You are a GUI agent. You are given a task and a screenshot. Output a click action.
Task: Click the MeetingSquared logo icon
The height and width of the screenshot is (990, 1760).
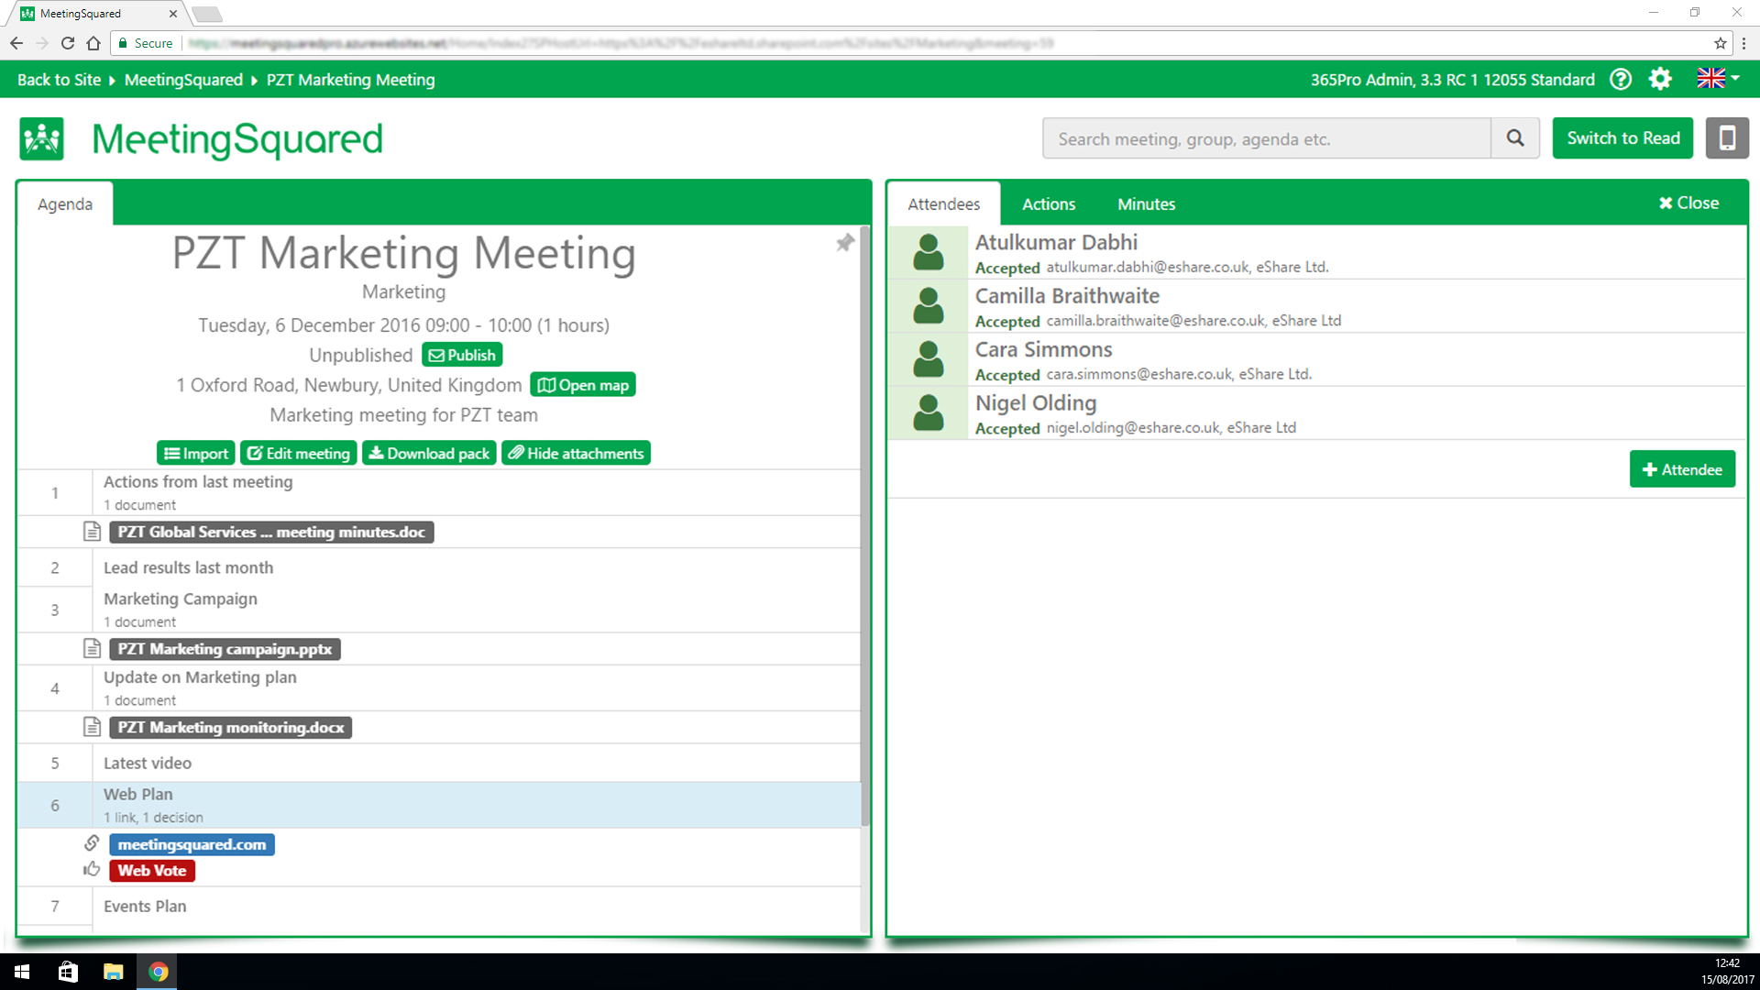click(x=42, y=139)
